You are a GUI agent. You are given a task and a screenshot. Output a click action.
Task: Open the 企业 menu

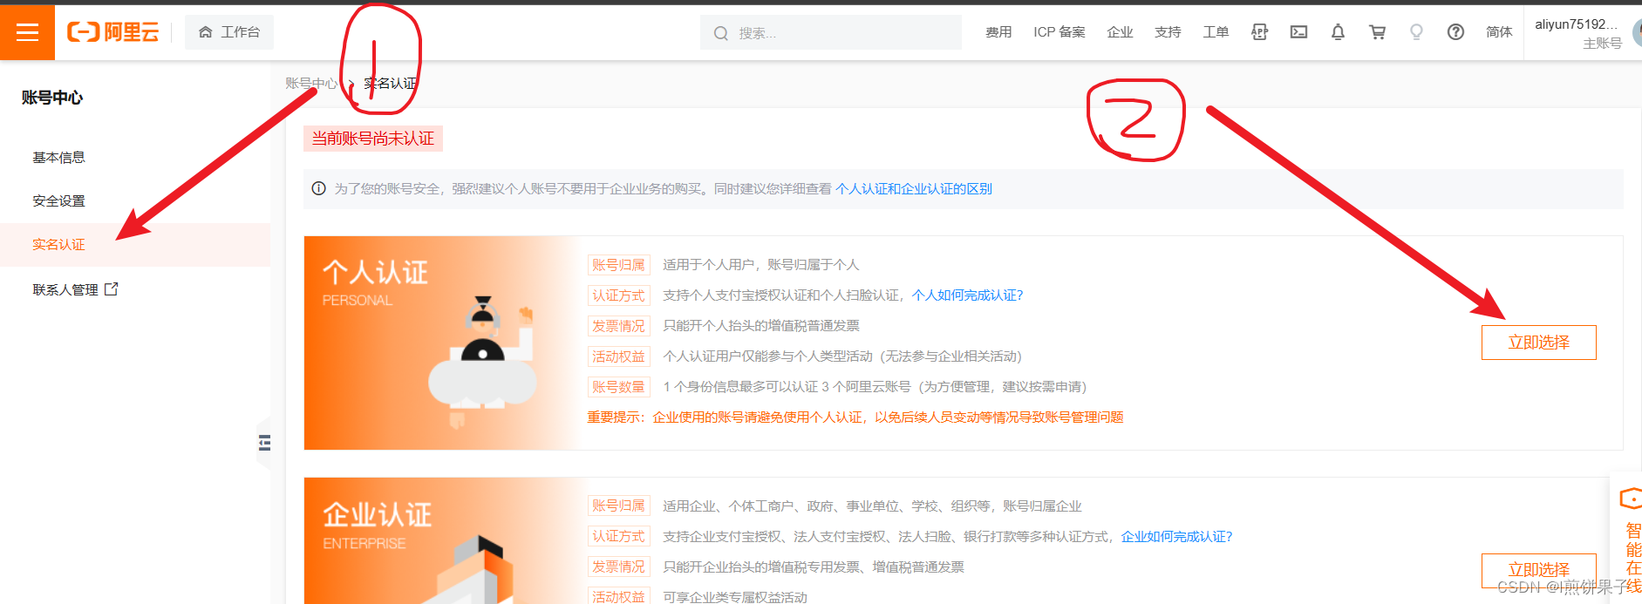pyautogui.click(x=1120, y=32)
